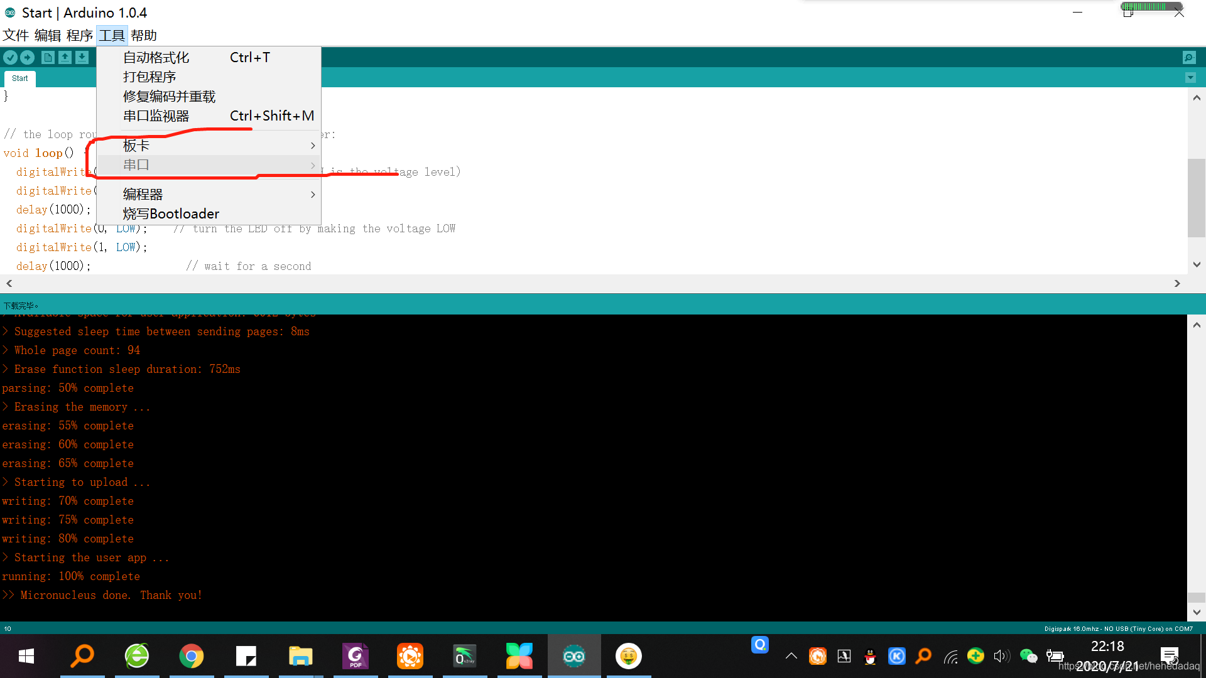
Task: Click the Digispark board status bar text
Action: 1118,628
